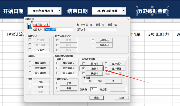Screen dimensions: 180x106
Task: Tick the 模拟值输入 checkbox
Action: tap(57, 63)
